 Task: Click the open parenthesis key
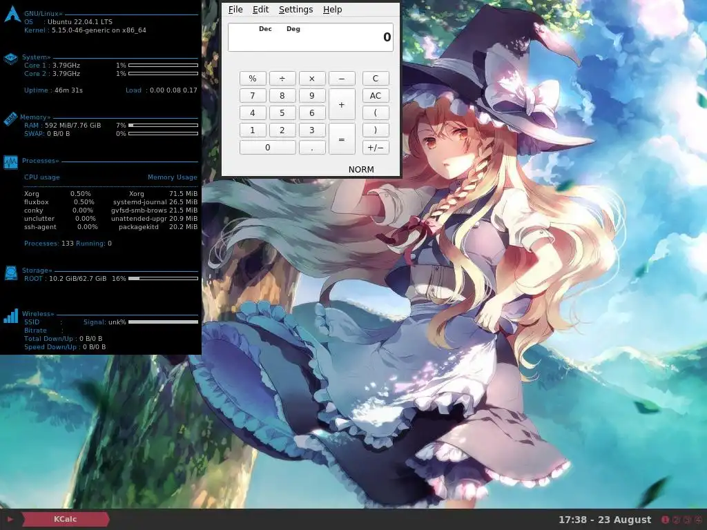(x=376, y=112)
